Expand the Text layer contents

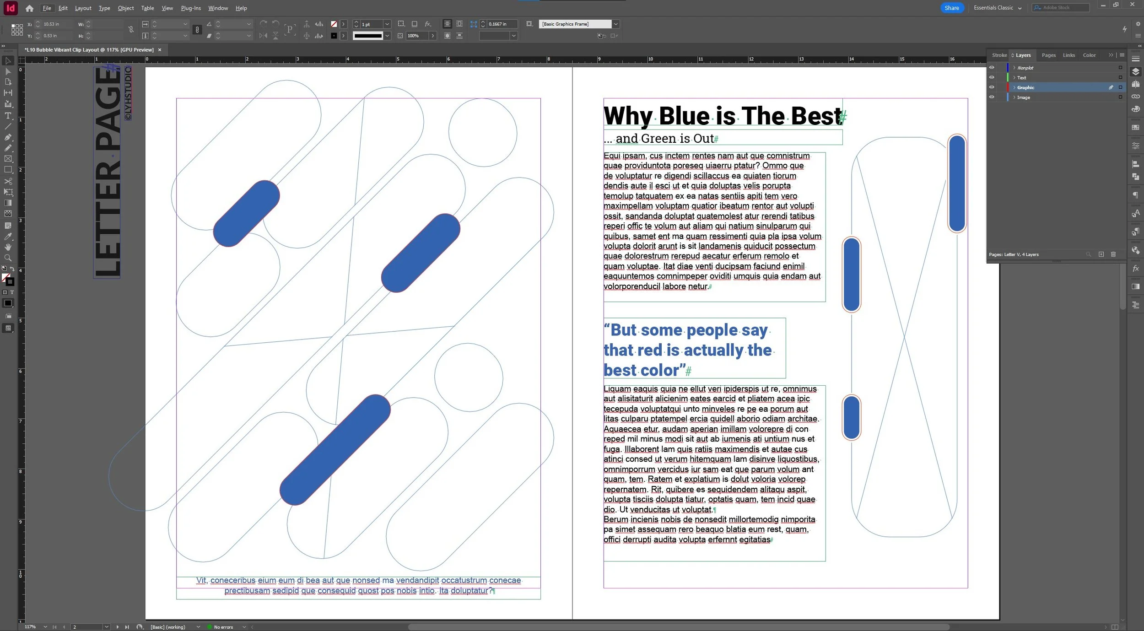[1014, 77]
